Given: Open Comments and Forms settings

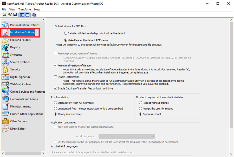Looking at the screenshot, I should coord(24,99).
